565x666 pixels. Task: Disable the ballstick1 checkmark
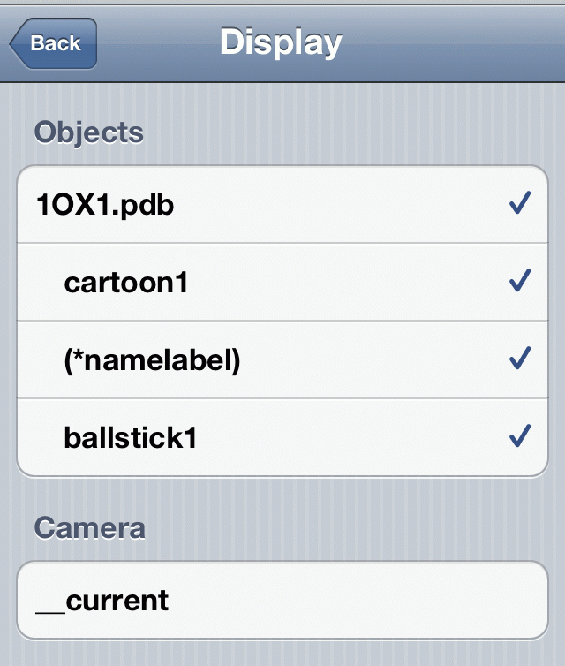[x=519, y=435]
